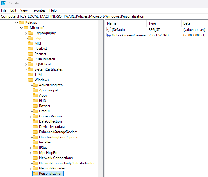Click the Appx folder icon
This screenshot has width=208, height=177.
coord(35,95)
